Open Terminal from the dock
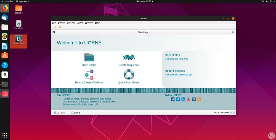 pos(5,84)
